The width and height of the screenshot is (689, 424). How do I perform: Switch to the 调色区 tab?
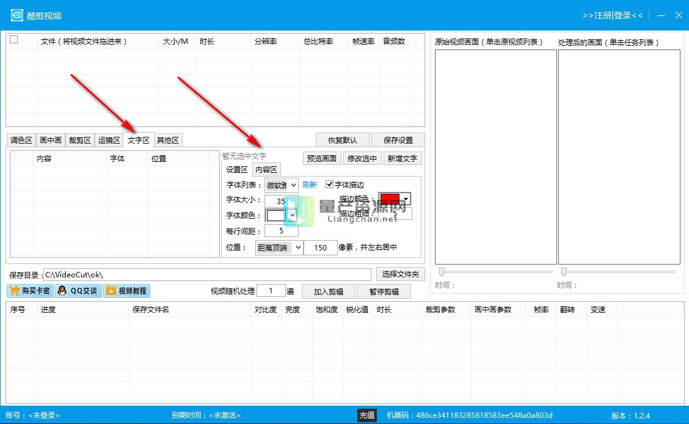coord(21,140)
